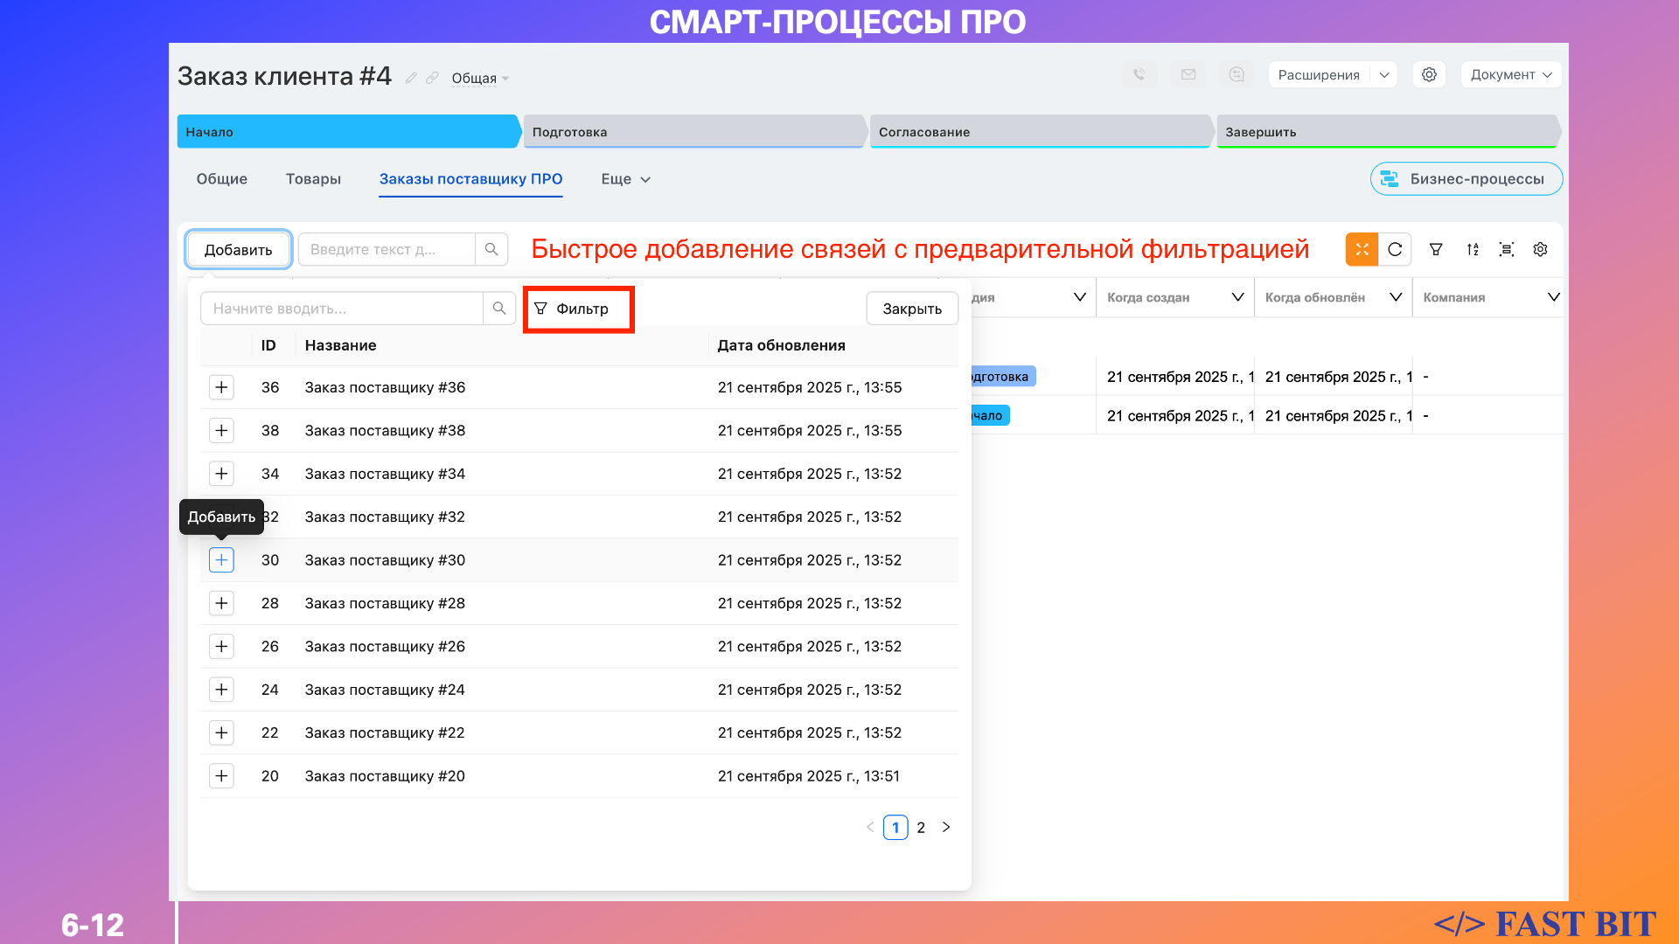Click the pencil icon beside order title
The height and width of the screenshot is (944, 1679).
coord(411,78)
